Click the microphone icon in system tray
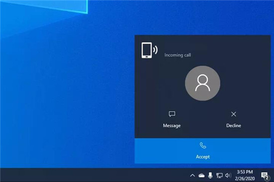 point(211,176)
